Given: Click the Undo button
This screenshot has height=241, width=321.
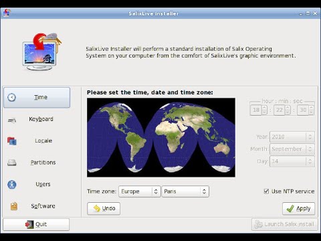Looking at the screenshot, I should (104, 209).
